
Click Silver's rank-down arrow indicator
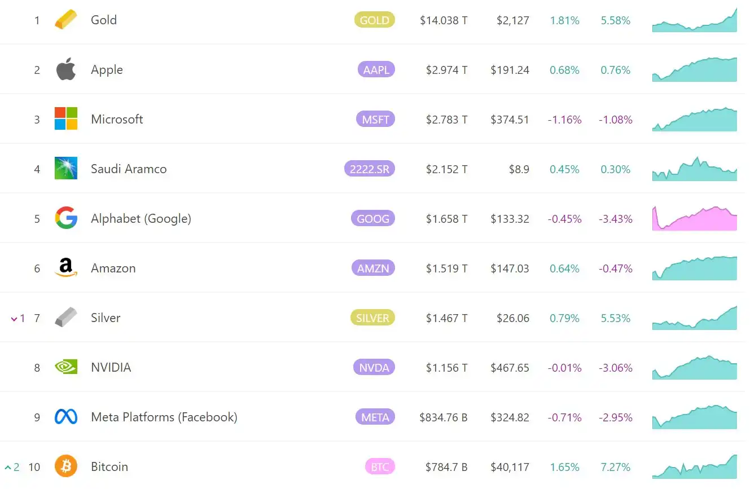tap(15, 319)
